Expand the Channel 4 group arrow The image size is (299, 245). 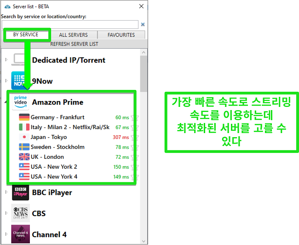tap(6, 234)
